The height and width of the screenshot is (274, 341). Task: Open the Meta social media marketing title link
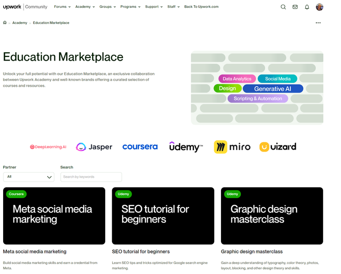pyautogui.click(x=35, y=252)
